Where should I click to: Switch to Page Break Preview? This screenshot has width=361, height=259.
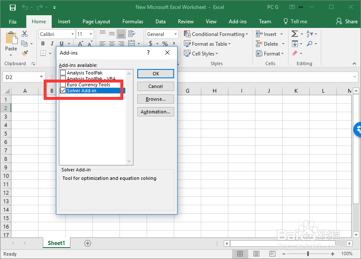(x=272, y=253)
